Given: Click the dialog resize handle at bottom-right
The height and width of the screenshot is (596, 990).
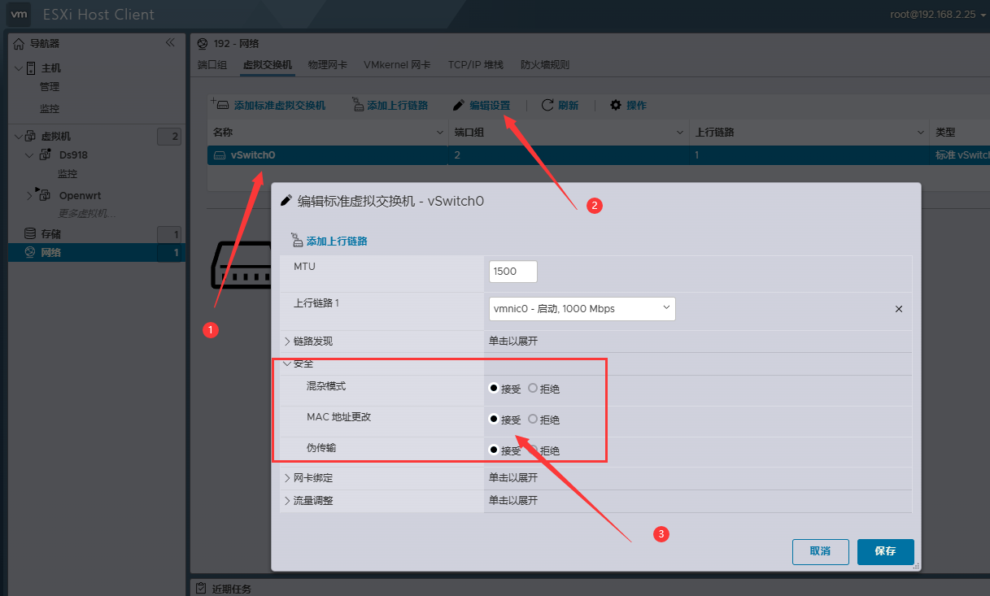Looking at the screenshot, I should 916,565.
